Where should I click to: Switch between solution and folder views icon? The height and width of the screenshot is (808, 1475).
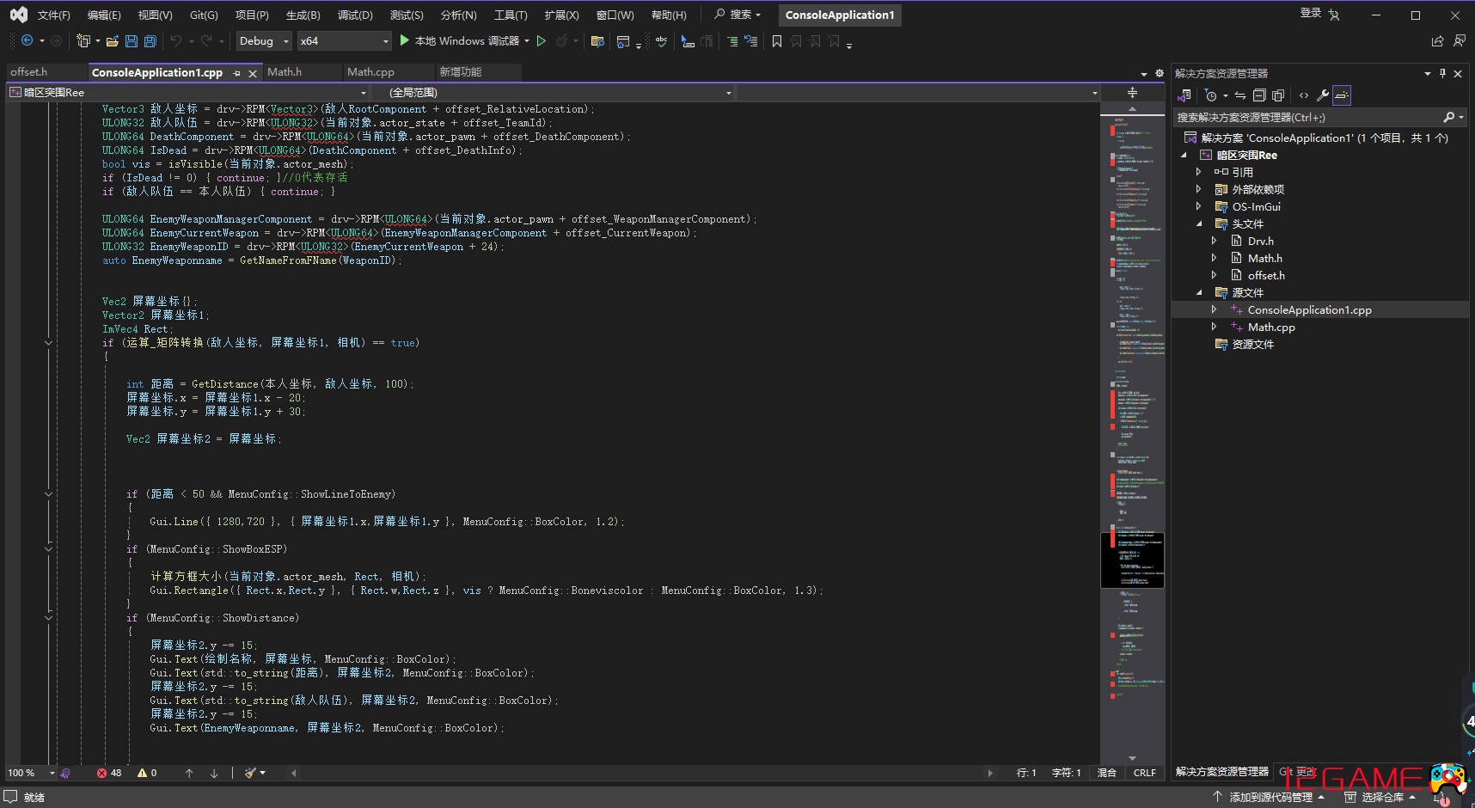pyautogui.click(x=1184, y=95)
